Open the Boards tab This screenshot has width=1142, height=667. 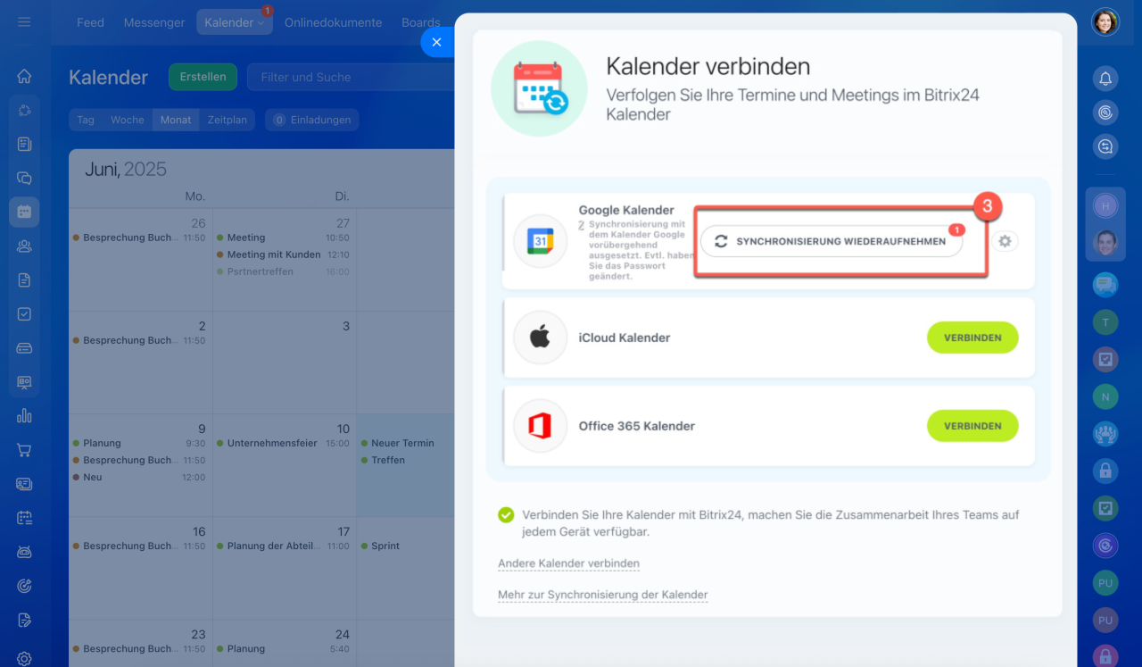[x=420, y=22]
